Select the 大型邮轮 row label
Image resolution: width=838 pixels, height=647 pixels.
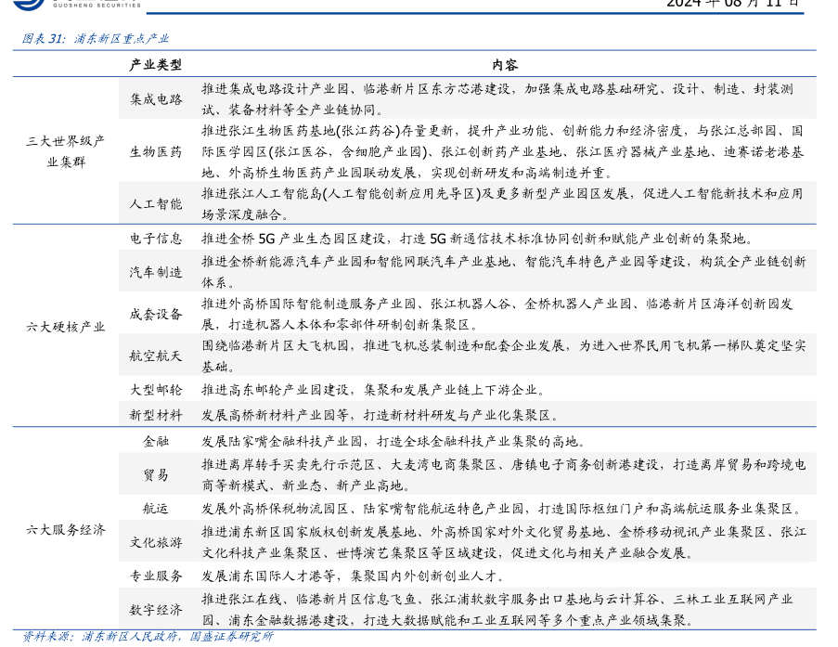point(156,390)
